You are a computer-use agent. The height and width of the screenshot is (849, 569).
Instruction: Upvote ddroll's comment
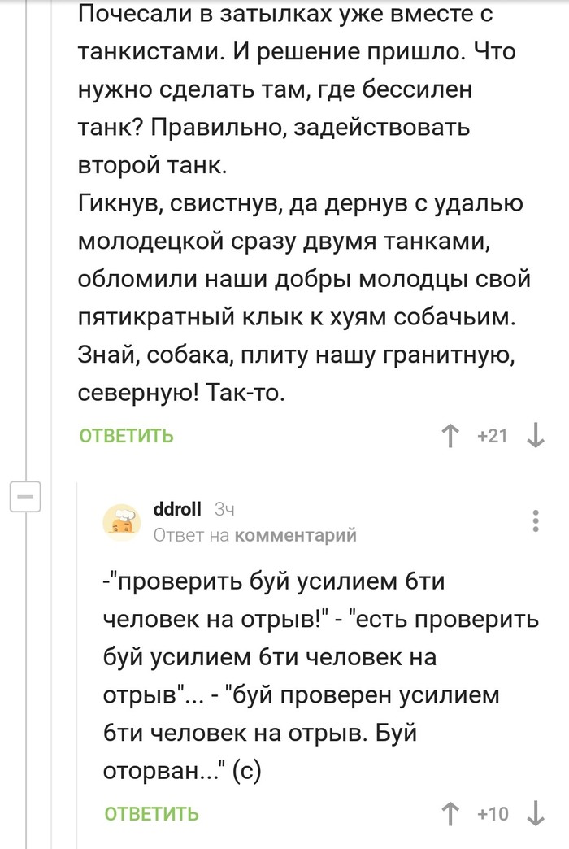450,813
